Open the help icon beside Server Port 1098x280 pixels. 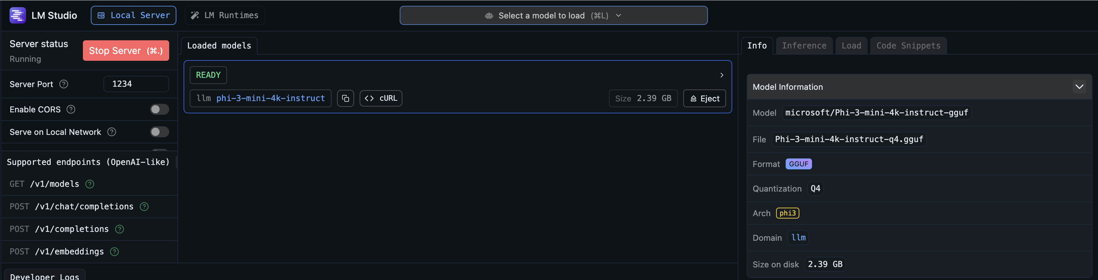[63, 84]
